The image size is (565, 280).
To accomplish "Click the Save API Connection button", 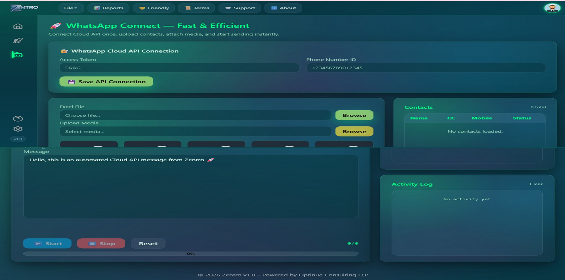I will (x=106, y=82).
